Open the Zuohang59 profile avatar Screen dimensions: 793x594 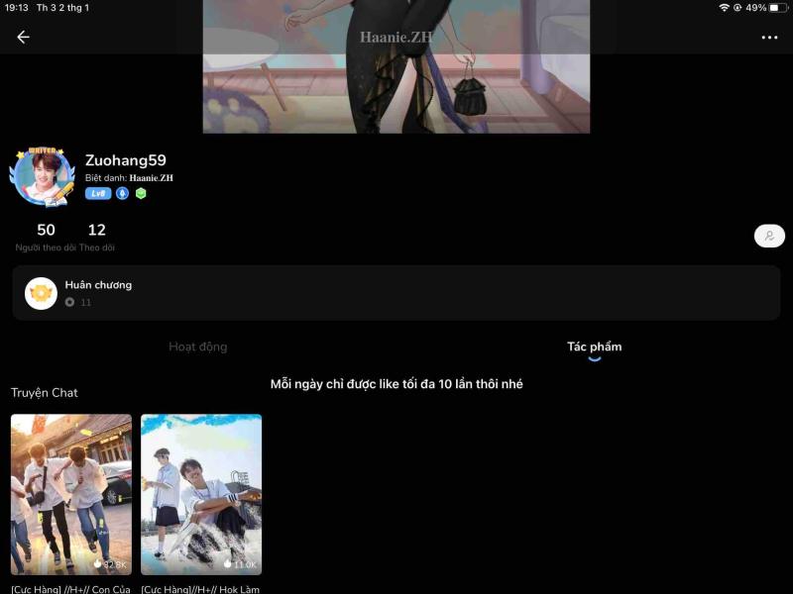pyautogui.click(x=42, y=177)
